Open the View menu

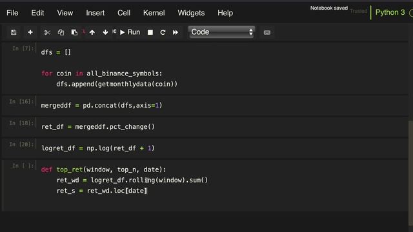point(65,13)
